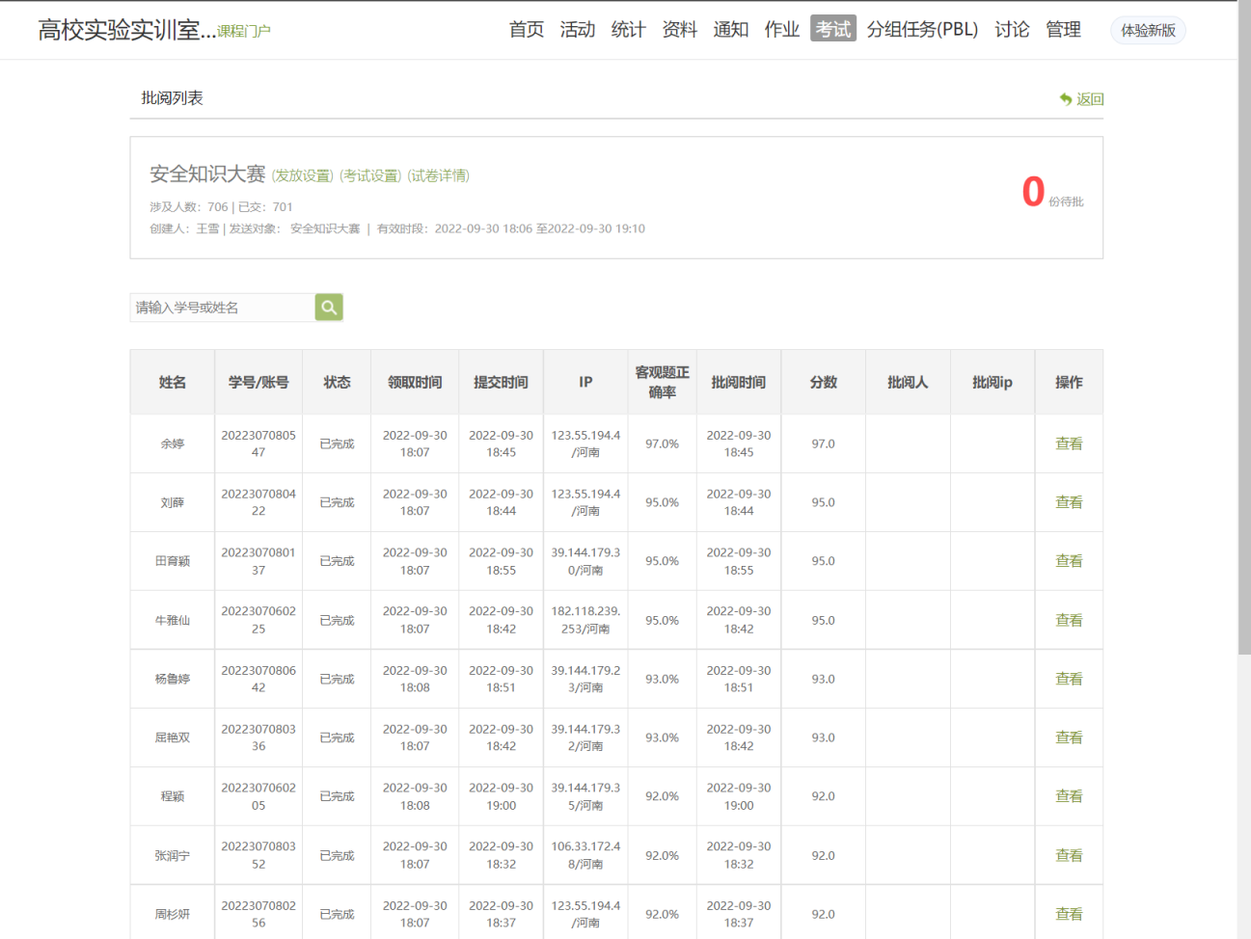Click the 体验新版 button
This screenshot has height=939, width=1251.
point(1148,31)
